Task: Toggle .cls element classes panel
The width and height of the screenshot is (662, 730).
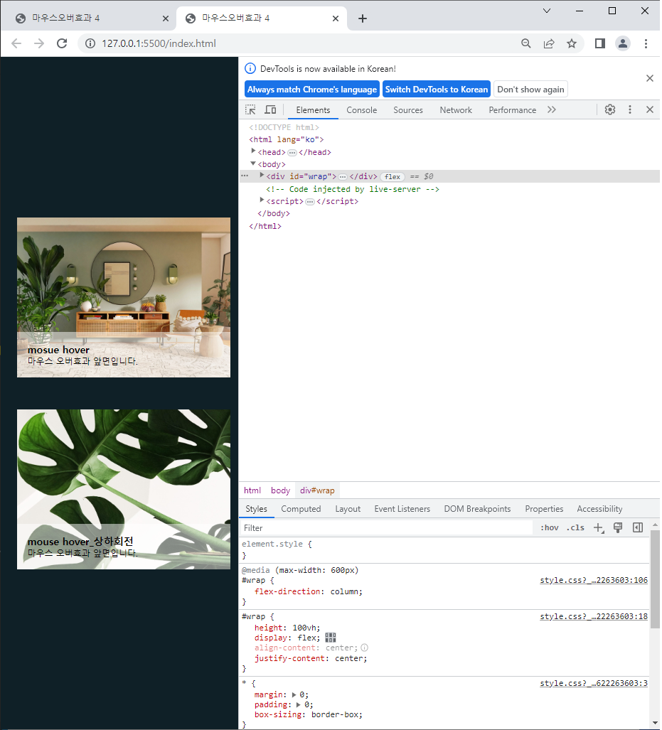Action: click(x=575, y=527)
